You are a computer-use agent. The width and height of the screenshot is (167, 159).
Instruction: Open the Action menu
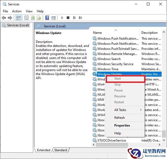pos(17,11)
